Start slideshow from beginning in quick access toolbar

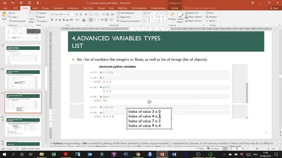coord(30,3)
